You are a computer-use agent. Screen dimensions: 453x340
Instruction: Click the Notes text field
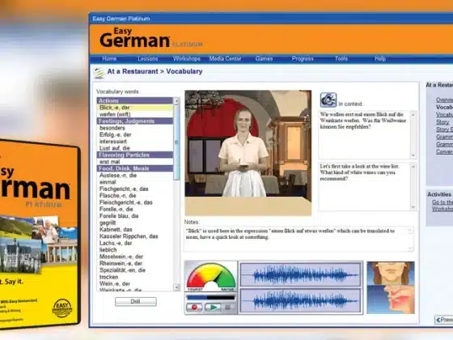tap(299, 239)
